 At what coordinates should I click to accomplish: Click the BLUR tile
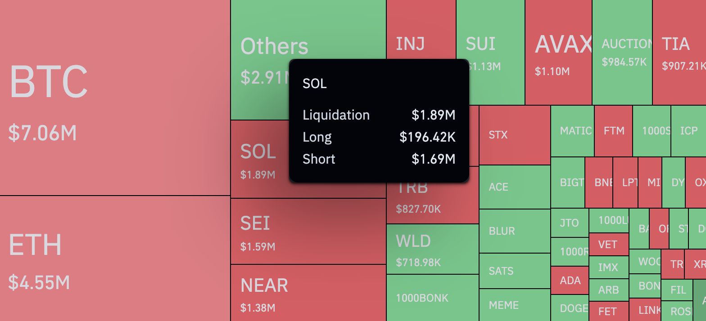(514, 231)
